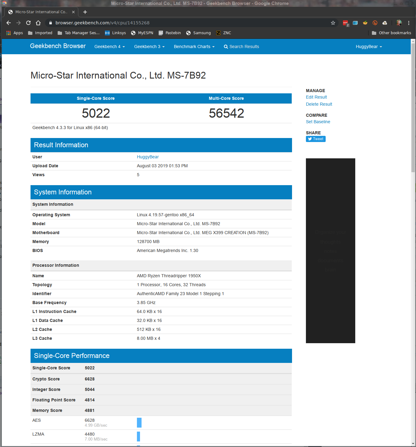The width and height of the screenshot is (416, 447).
Task: Open the MyESPN bookmark
Action: [142, 33]
